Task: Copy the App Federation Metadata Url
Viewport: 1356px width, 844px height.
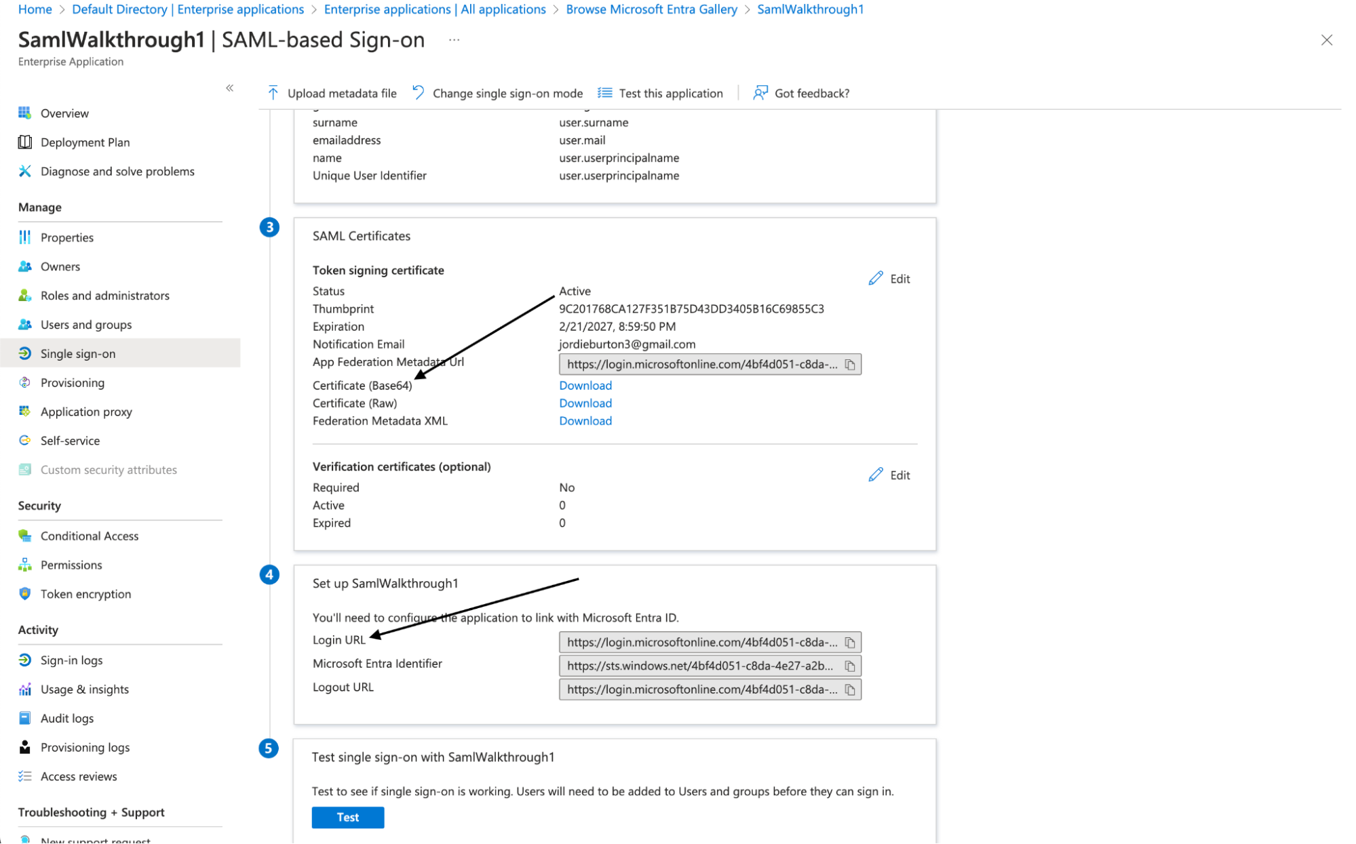Action: coord(850,365)
